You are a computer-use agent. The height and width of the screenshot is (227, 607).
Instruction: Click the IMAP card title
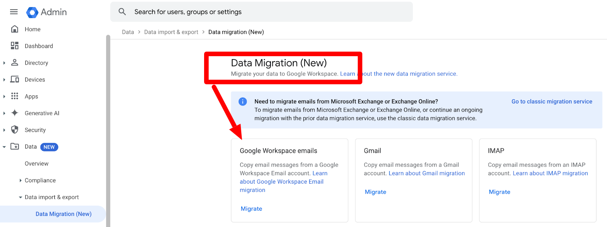496,151
